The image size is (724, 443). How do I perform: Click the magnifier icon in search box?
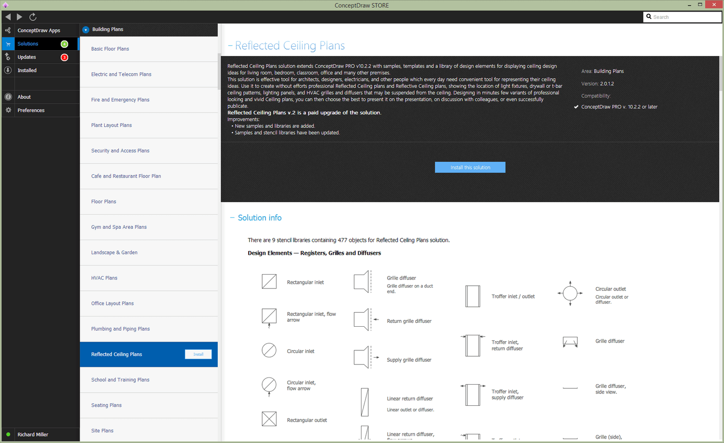click(649, 17)
